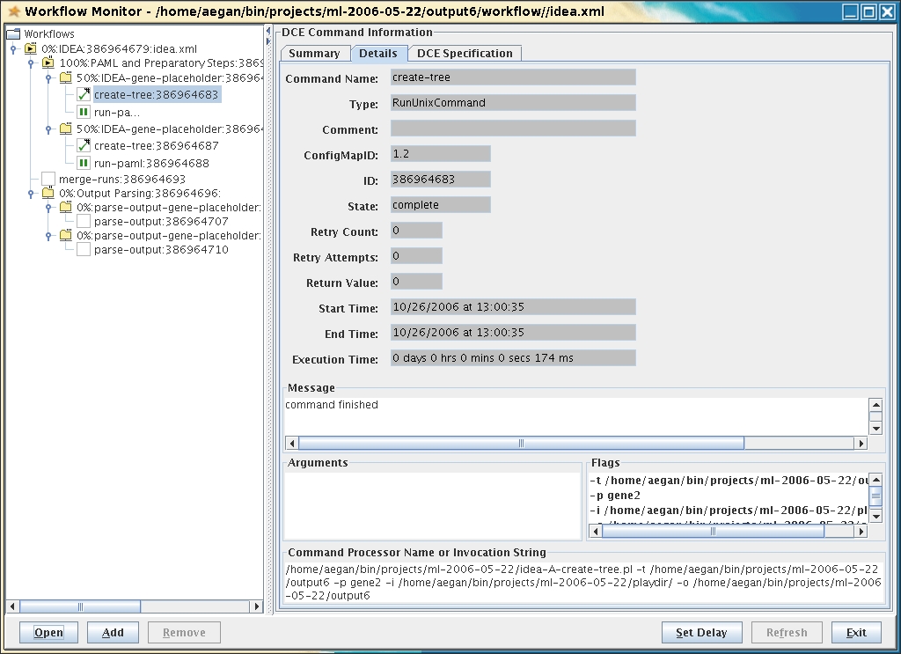
Task: Click the Command Processor invocation string text
Action: pos(582,582)
